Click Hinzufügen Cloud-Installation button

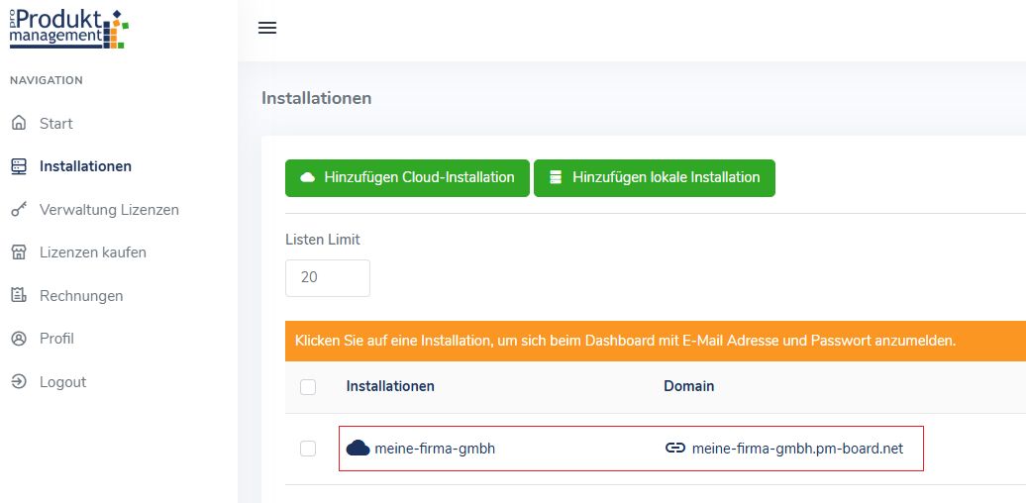(407, 178)
